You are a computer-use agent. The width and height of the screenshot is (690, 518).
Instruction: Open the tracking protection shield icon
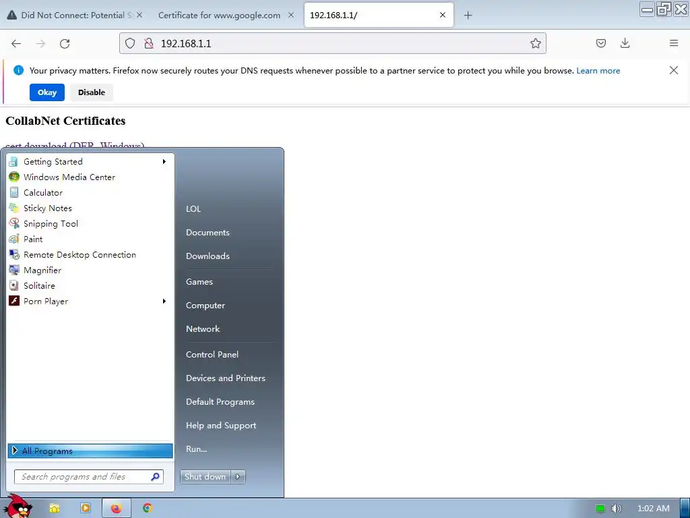tap(130, 43)
